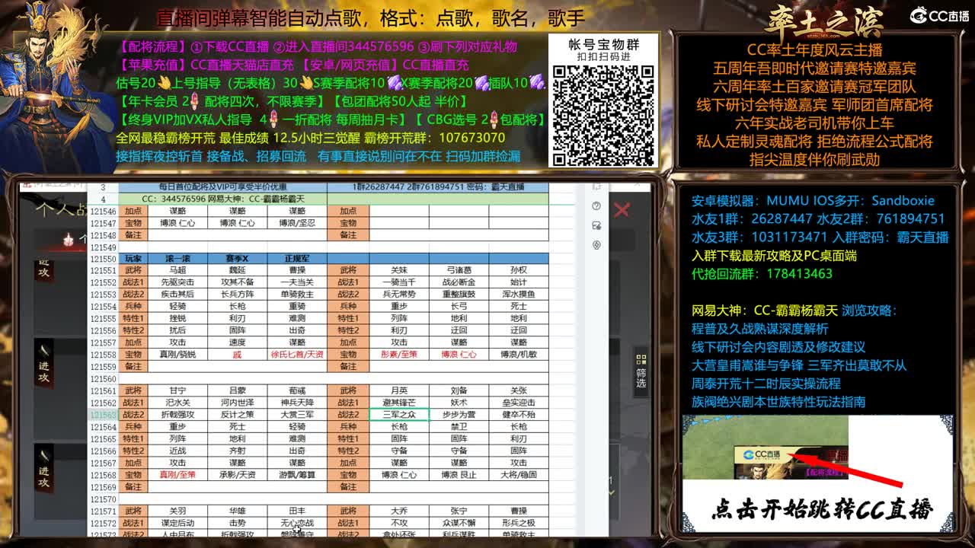
Task: Select the cell 大赏三军
Action: [296, 415]
